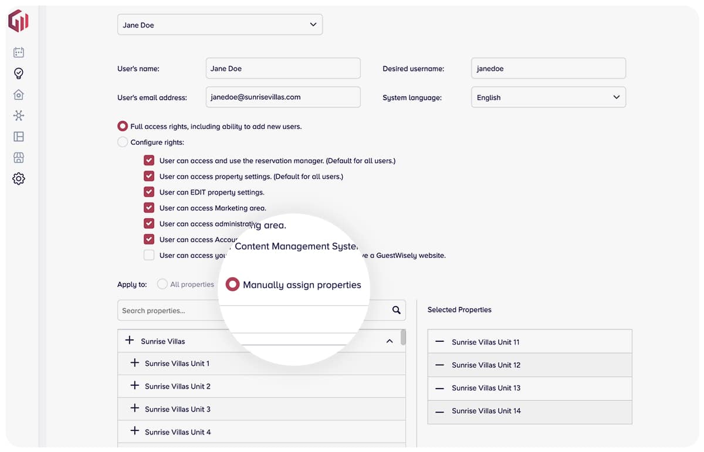Click the User's email address field

pyautogui.click(x=283, y=97)
